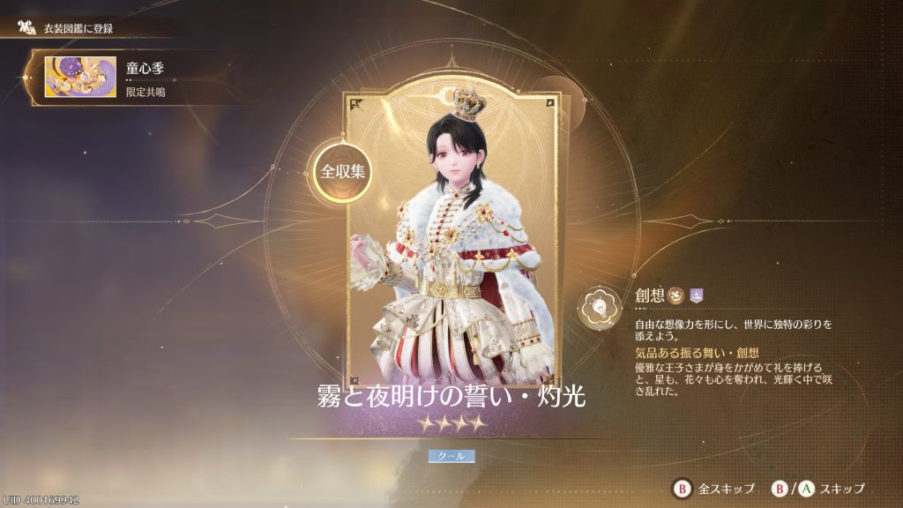The height and width of the screenshot is (508, 903).
Task: Click the 童心季 banner title
Action: (146, 68)
